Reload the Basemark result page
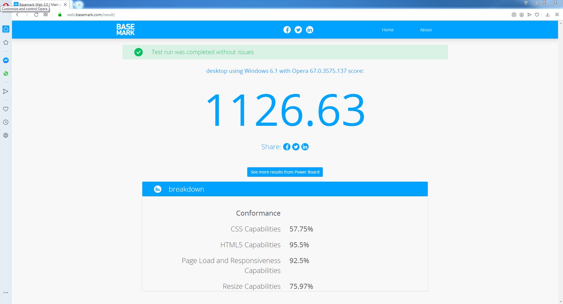Image resolution: width=563 pixels, height=304 pixels. [36, 15]
